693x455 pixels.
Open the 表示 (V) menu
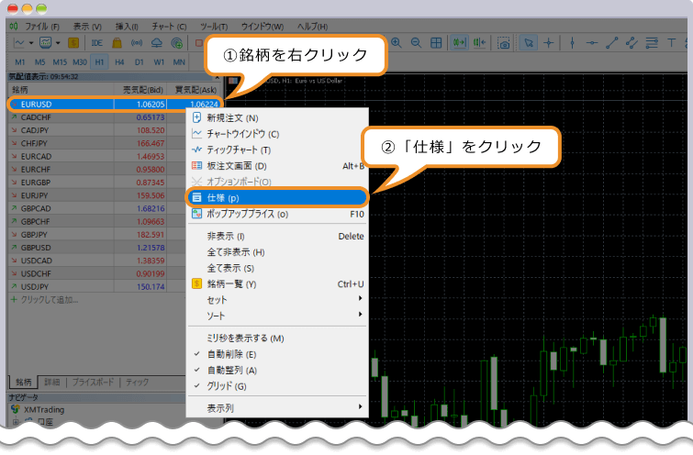pyautogui.click(x=87, y=27)
